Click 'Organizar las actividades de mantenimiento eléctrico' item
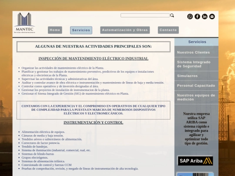This screenshot has width=235, height=176. coord(63,68)
